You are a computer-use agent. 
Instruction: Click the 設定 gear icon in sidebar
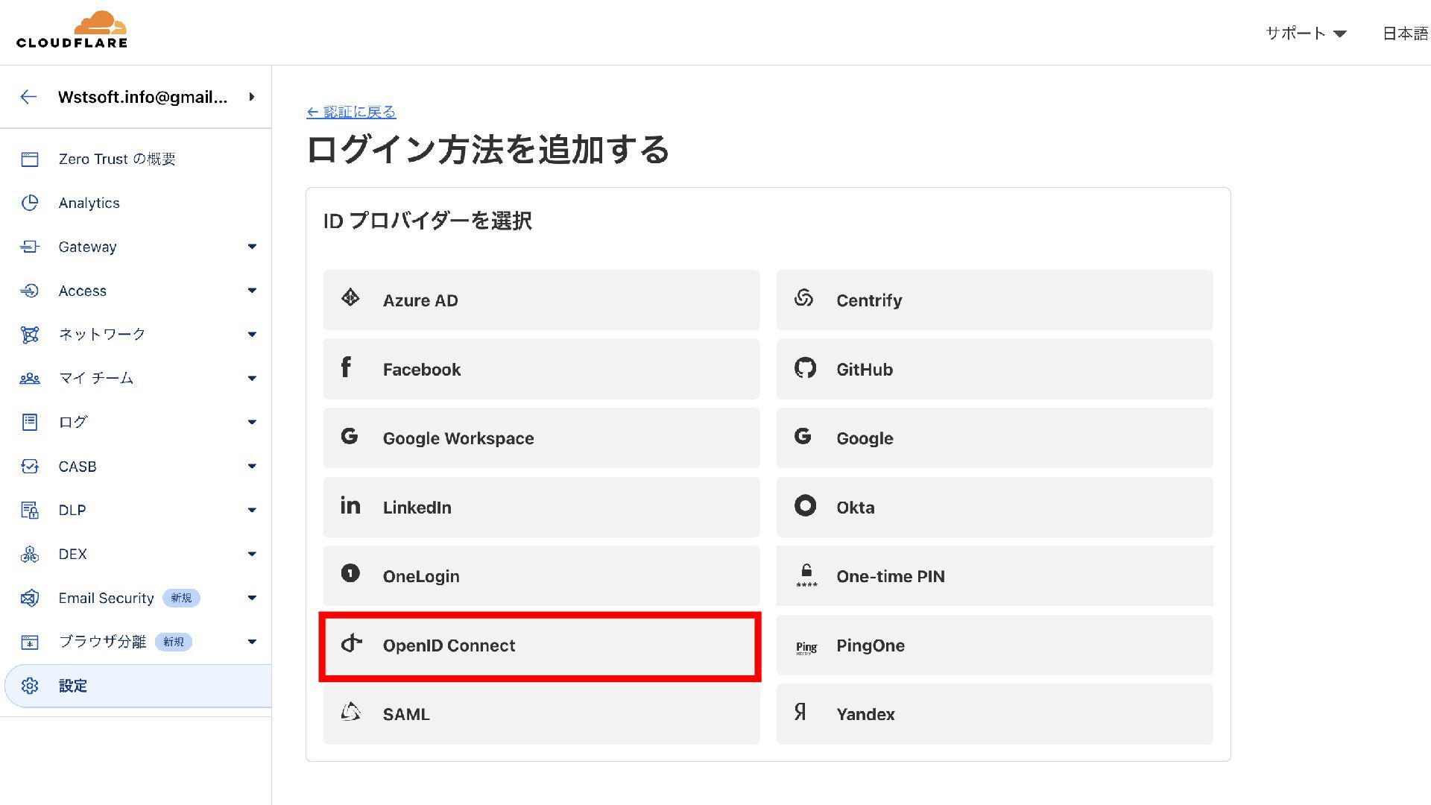pos(30,686)
